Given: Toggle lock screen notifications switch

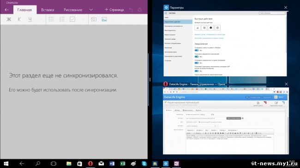Looking at the screenshot, I should click(197, 63).
